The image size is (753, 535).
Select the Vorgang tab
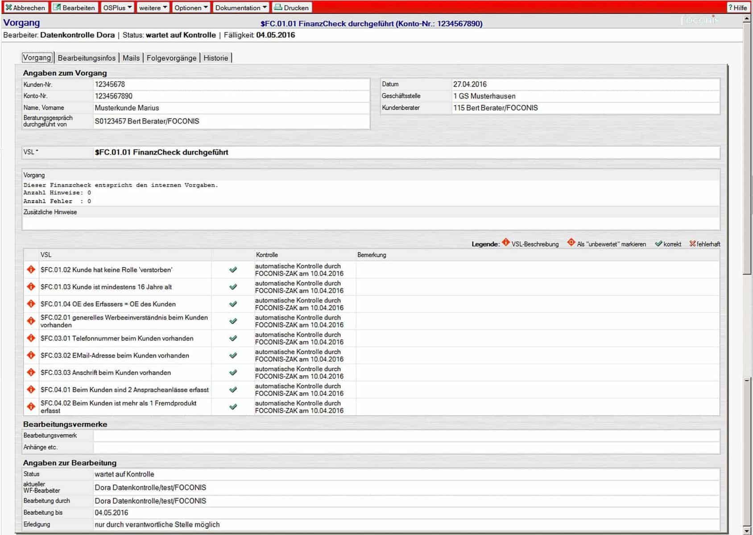pos(37,58)
